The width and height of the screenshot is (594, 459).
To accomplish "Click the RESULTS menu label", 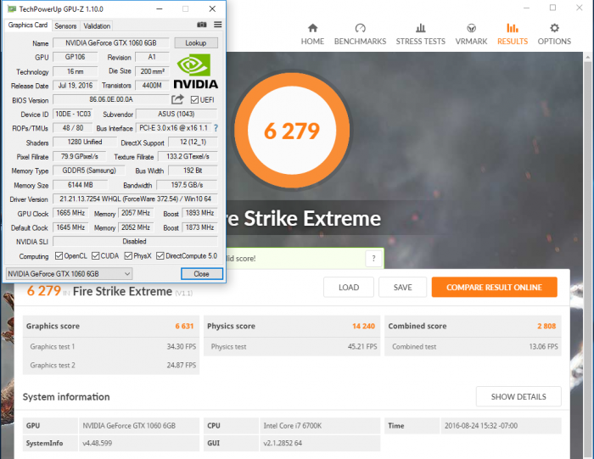I will 513,42.
